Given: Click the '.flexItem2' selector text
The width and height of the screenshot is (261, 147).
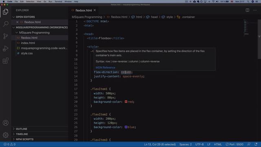Looking at the screenshot, I should click(99, 114).
